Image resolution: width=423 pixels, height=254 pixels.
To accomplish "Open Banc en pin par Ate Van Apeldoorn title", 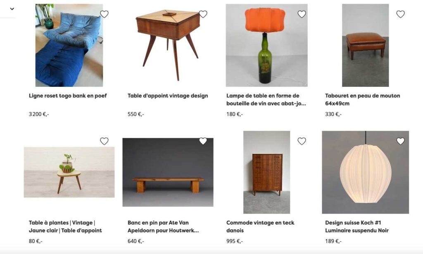I will pyautogui.click(x=163, y=226).
